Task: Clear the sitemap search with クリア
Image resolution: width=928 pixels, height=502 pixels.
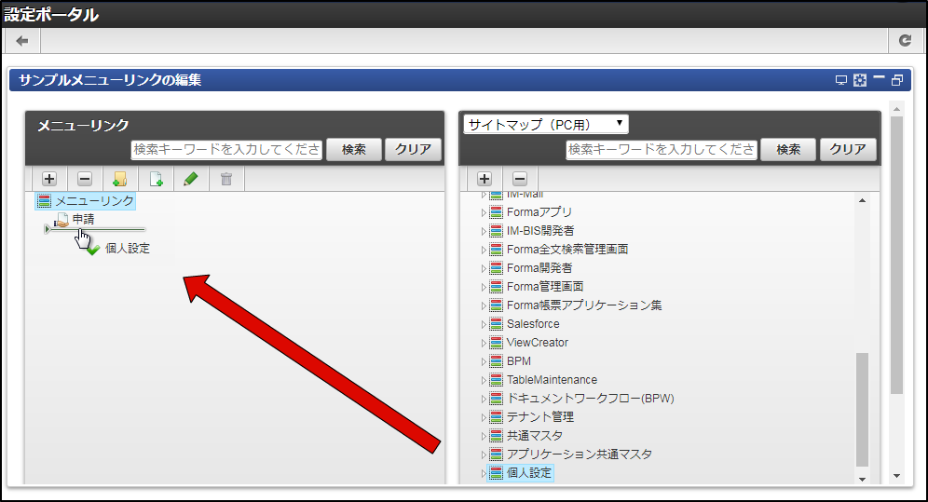Action: pyautogui.click(x=848, y=150)
